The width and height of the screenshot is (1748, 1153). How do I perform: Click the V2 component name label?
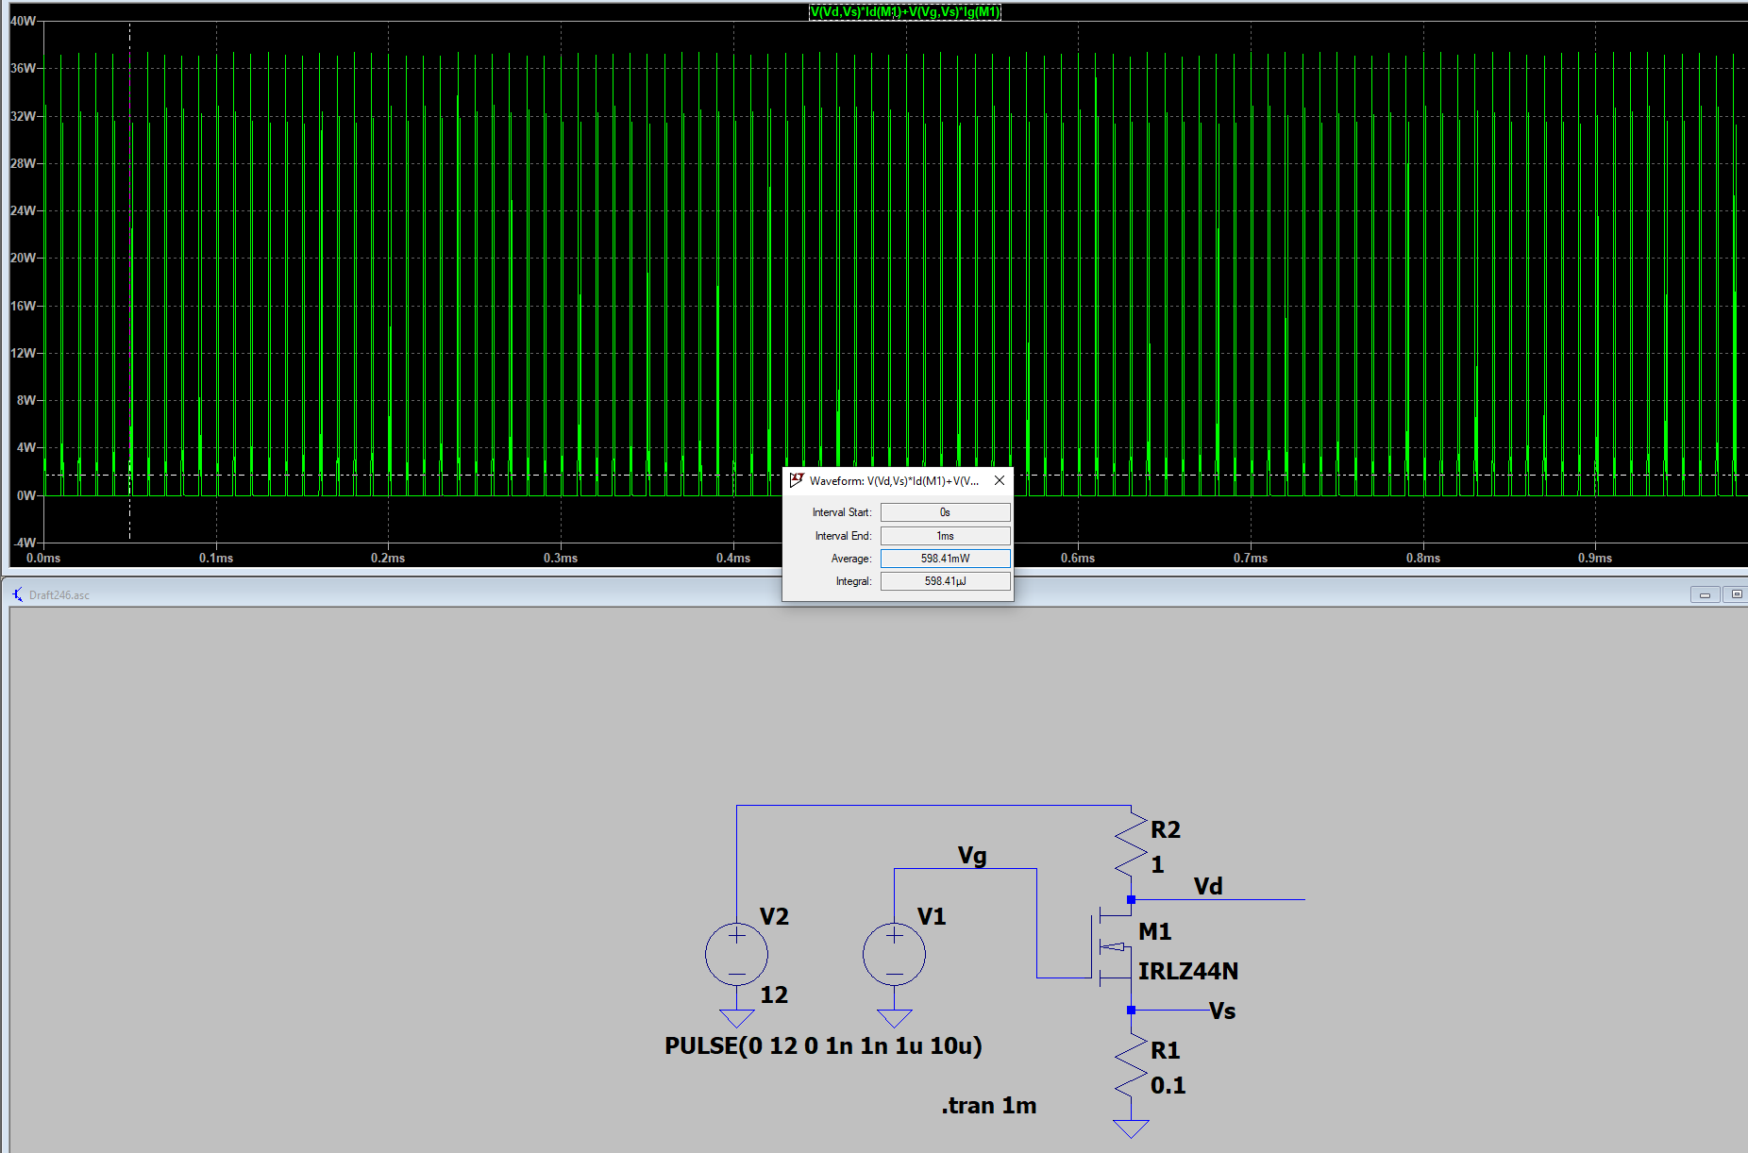774,917
